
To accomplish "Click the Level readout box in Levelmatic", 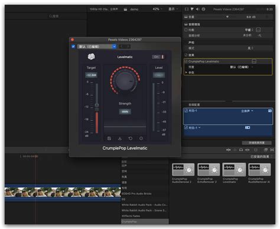I will pos(159,75).
